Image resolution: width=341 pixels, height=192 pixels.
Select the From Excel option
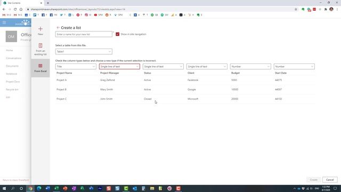40,68
